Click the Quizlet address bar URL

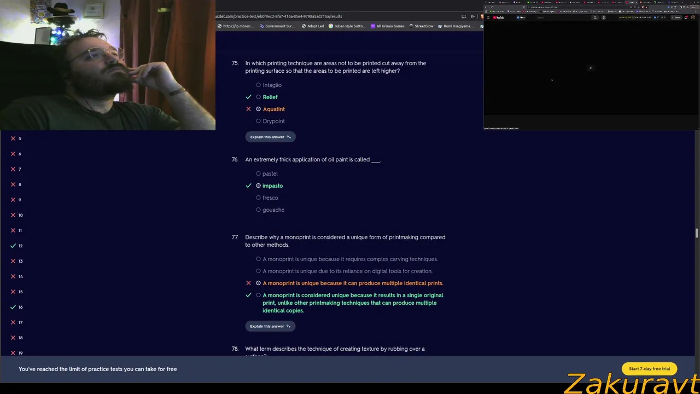[279, 16]
